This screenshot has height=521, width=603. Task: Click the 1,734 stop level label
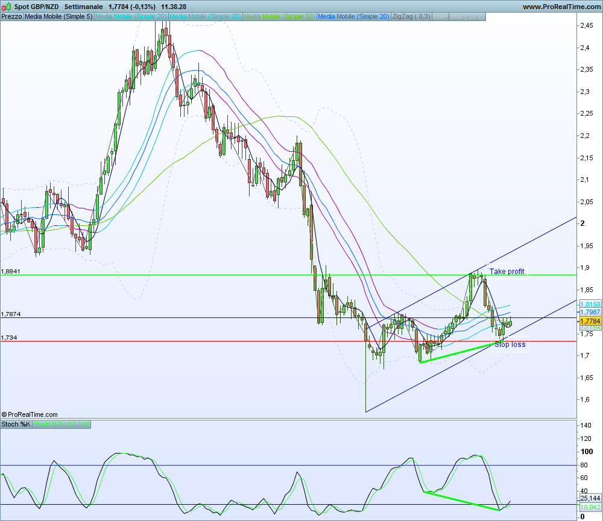tap(9, 338)
